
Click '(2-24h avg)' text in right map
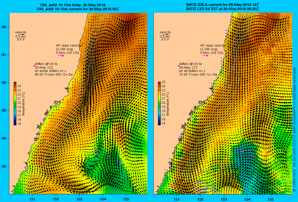pos(209,49)
